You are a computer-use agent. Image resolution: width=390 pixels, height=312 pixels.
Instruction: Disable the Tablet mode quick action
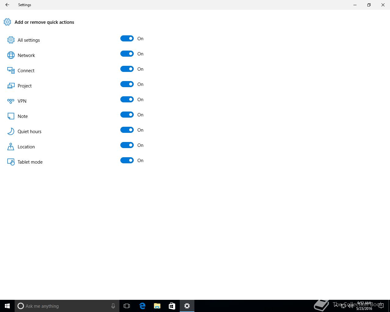[127, 160]
